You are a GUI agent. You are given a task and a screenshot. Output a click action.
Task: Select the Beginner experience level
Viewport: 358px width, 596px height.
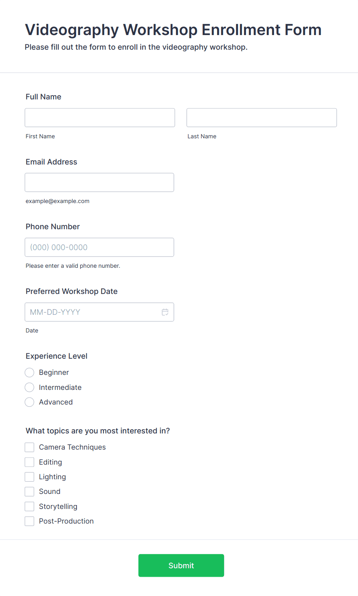(29, 373)
